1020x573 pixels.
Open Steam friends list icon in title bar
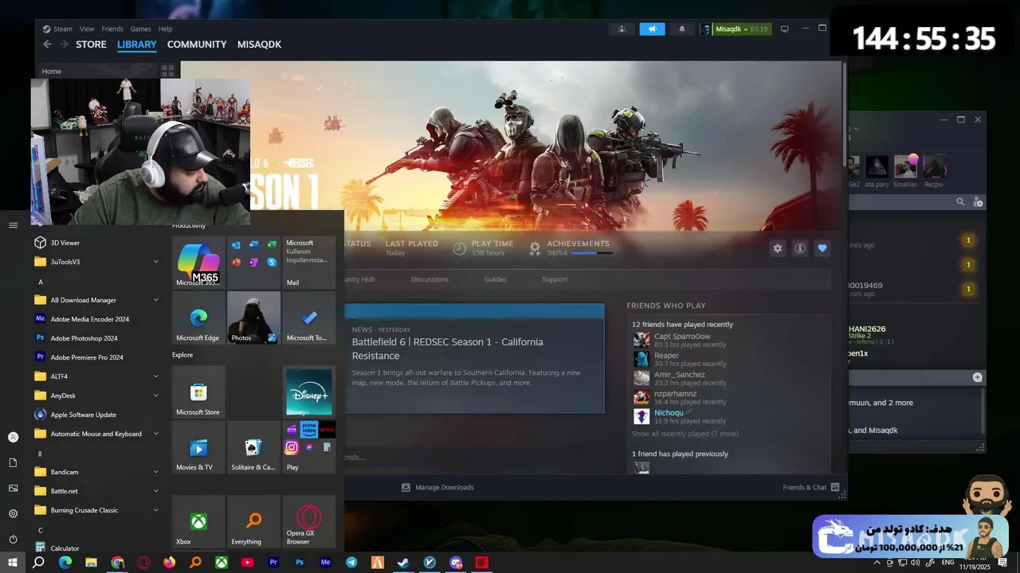click(622, 29)
